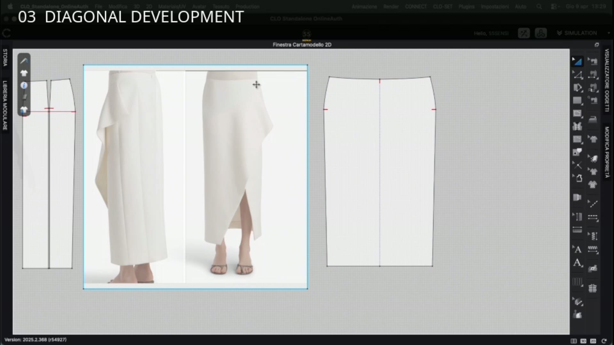Open macOS Spotlight search icon
This screenshot has width=614, height=345.
tap(539, 6)
